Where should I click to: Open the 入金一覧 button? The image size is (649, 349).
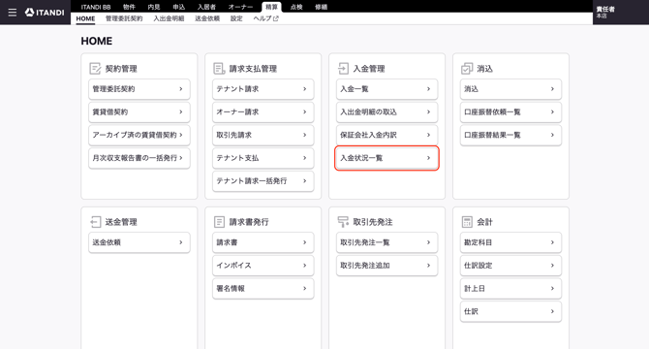387,89
